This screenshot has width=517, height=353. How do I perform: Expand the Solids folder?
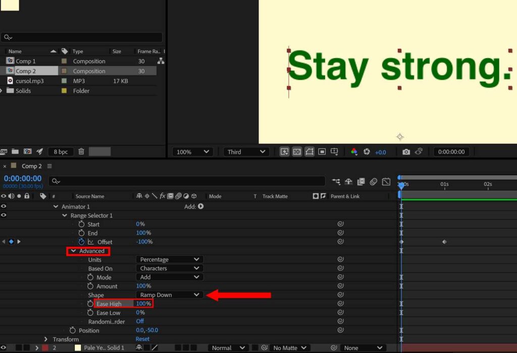(x=2, y=90)
